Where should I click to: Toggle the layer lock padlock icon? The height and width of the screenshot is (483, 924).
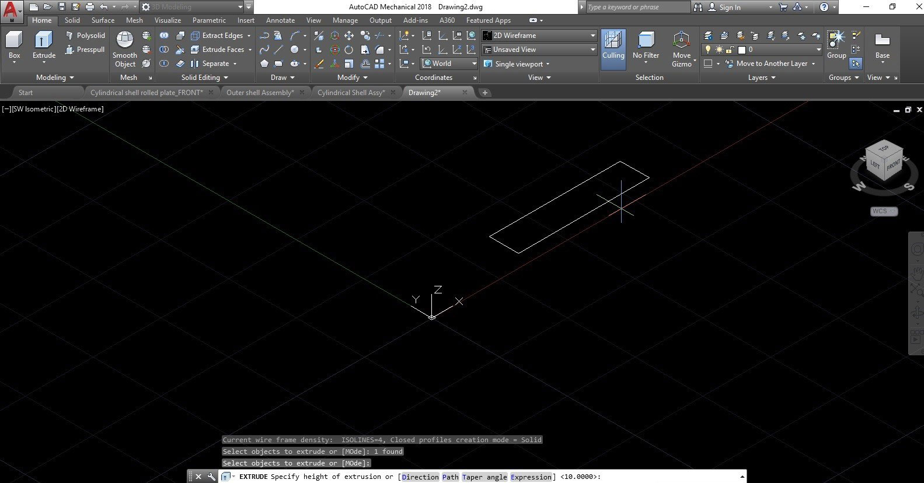tap(730, 50)
